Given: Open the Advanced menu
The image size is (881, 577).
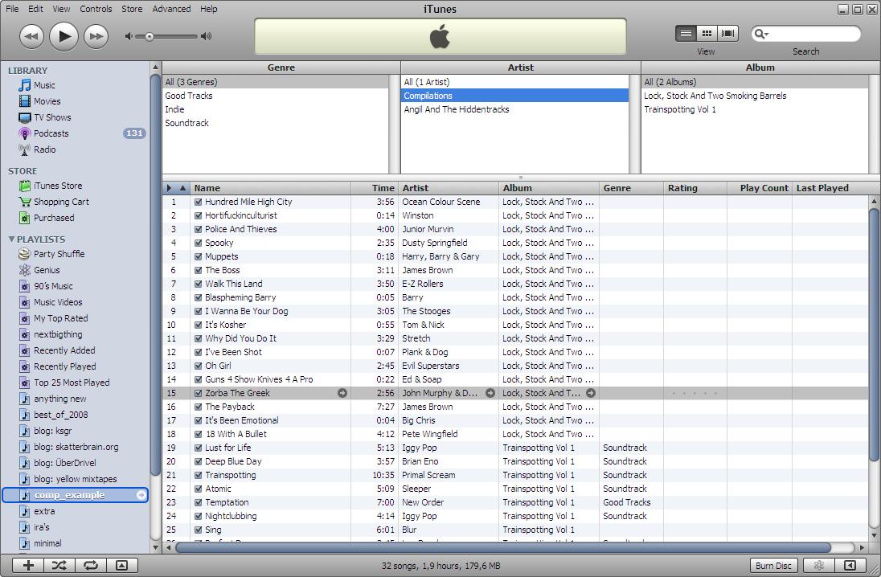Looking at the screenshot, I should pos(171,9).
